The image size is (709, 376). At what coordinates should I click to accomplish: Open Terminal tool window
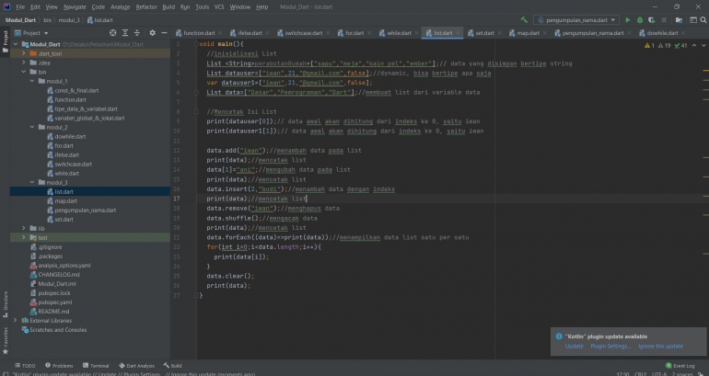96,366
